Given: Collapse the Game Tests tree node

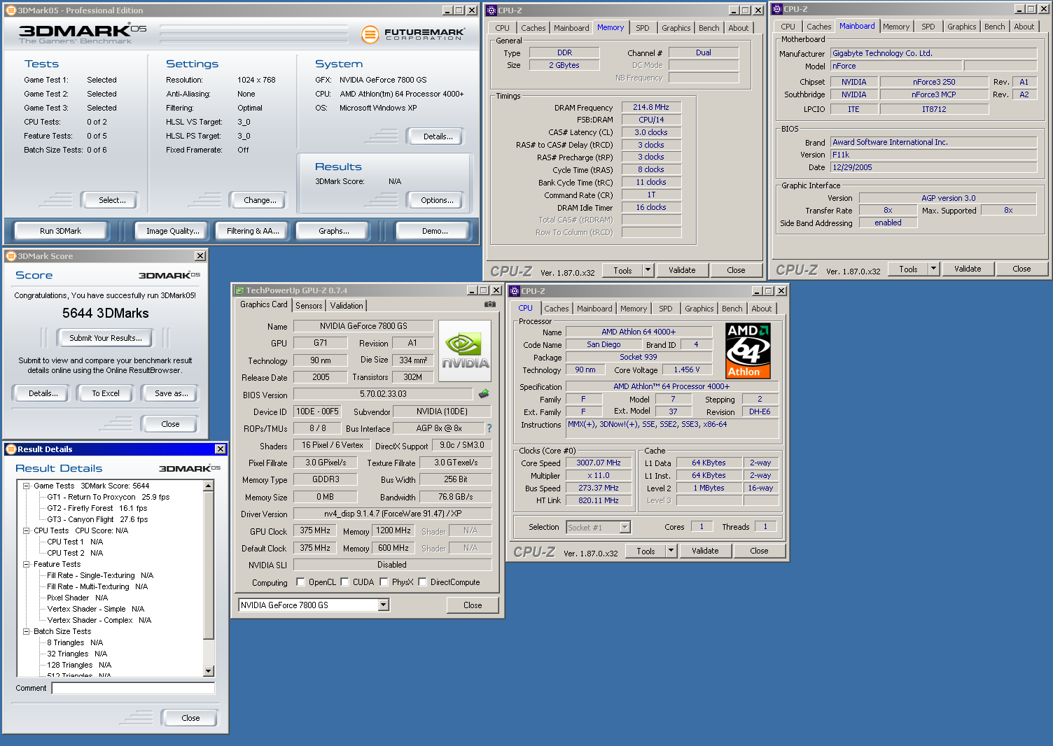Looking at the screenshot, I should tap(26, 486).
